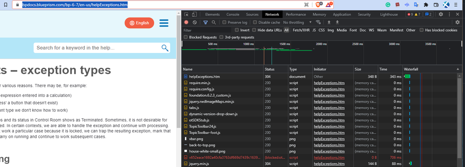Viewport: 465px width, 167px height.
Task: Open the Extensions puzzle piece icon
Action: pyautogui.click(x=426, y=5)
